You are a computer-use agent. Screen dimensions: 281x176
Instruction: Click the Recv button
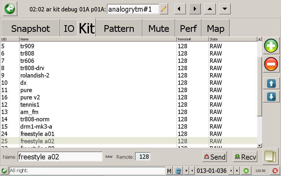click(245, 157)
